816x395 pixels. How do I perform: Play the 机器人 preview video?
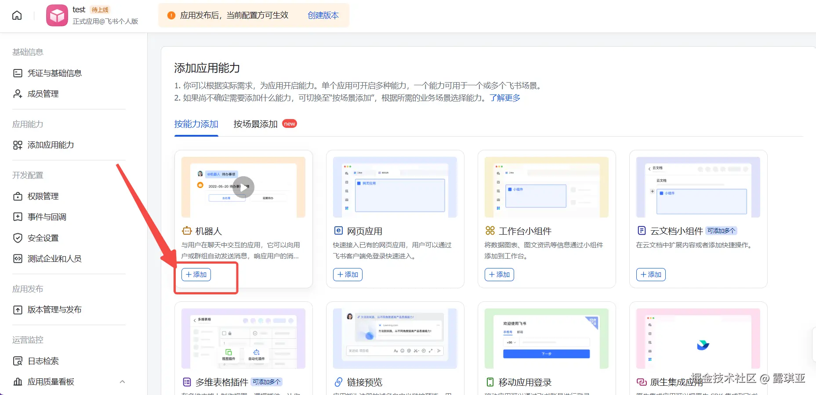(243, 187)
